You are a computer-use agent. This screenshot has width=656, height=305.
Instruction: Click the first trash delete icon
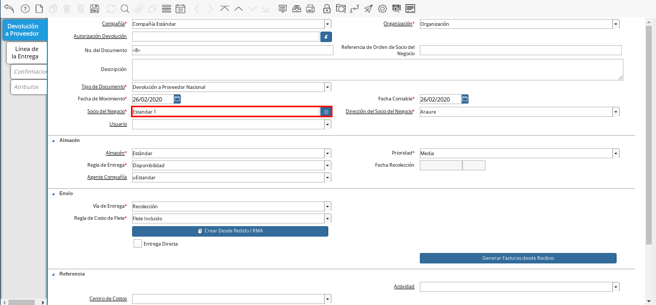tap(67, 8)
